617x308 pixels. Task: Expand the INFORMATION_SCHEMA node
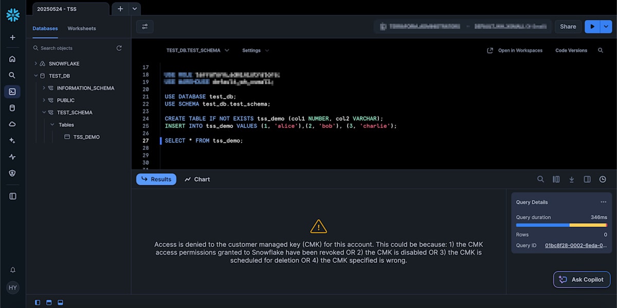44,88
